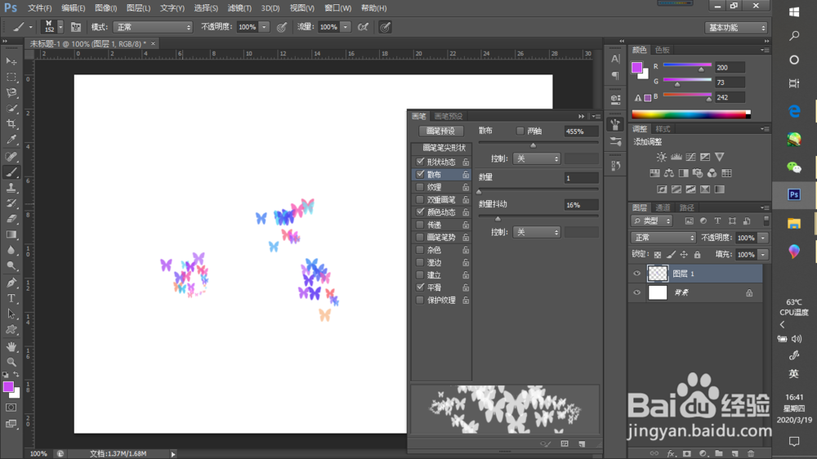Uncheck 散布 checkbox
817x459 pixels.
[420, 174]
